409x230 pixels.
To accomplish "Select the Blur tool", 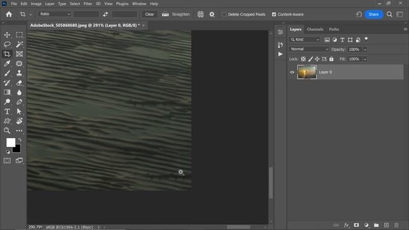I will (x=19, y=92).
